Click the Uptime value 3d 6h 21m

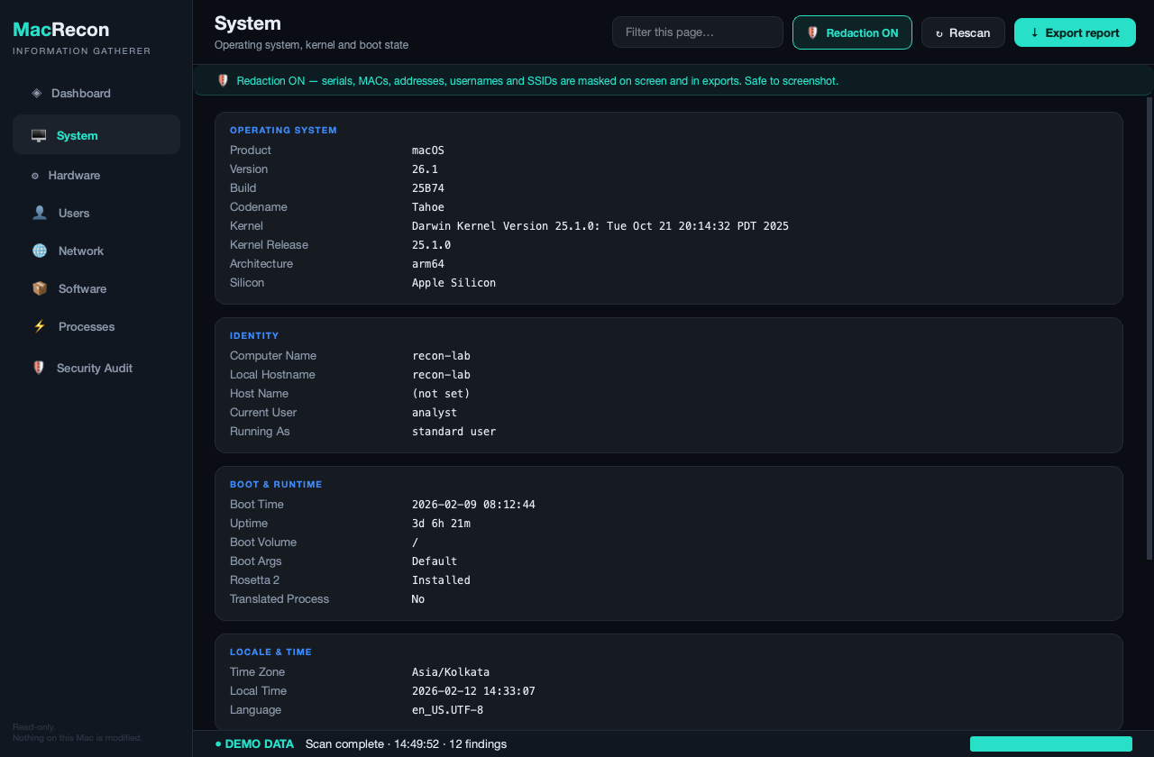pyautogui.click(x=441, y=523)
